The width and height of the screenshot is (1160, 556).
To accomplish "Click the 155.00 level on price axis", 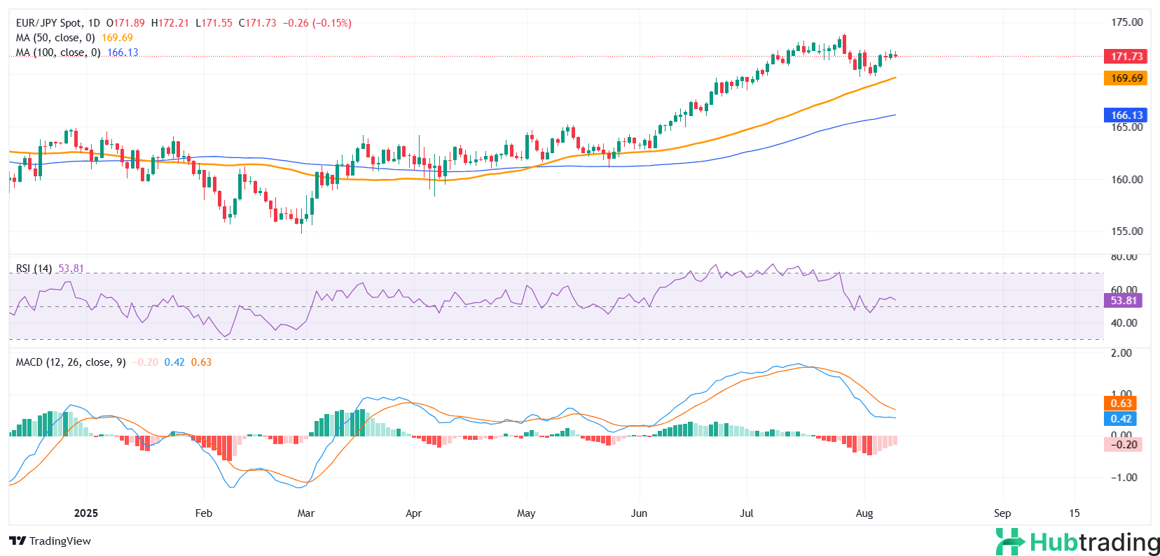I will tap(1126, 231).
